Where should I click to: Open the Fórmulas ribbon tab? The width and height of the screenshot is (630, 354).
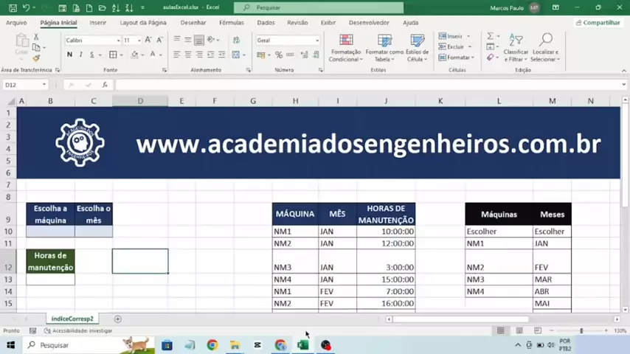tap(231, 23)
